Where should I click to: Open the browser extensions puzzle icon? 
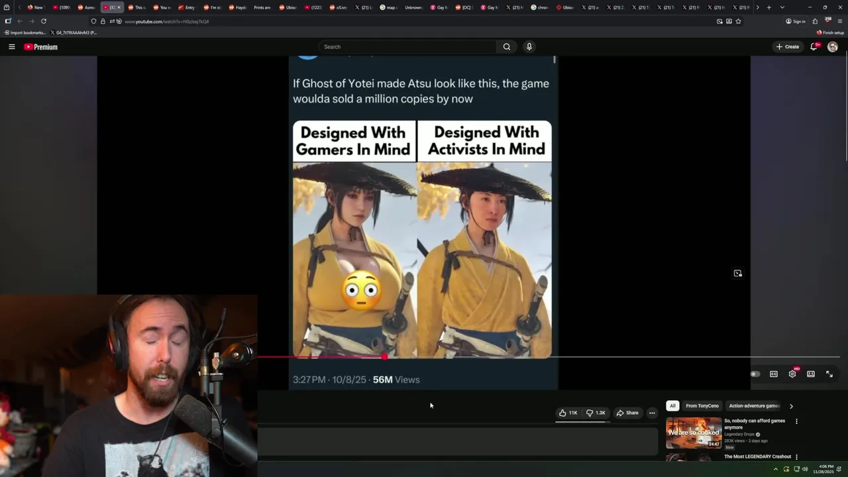815,21
